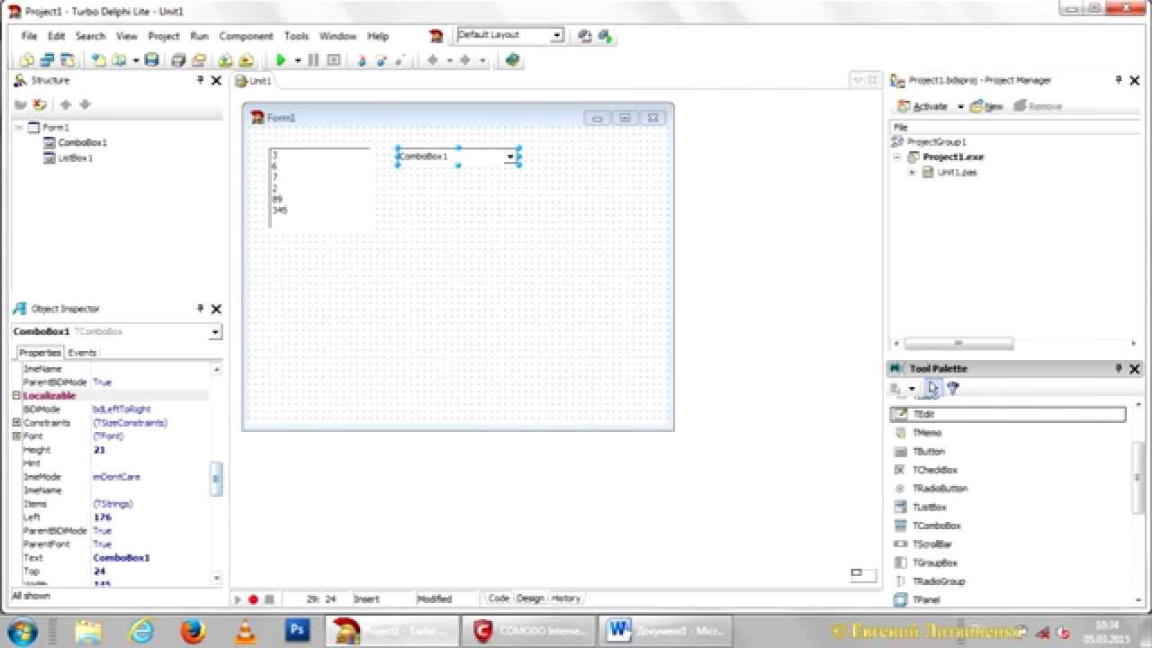The height and width of the screenshot is (648, 1152).
Task: Pin the Tool Palette panel
Action: point(1119,368)
